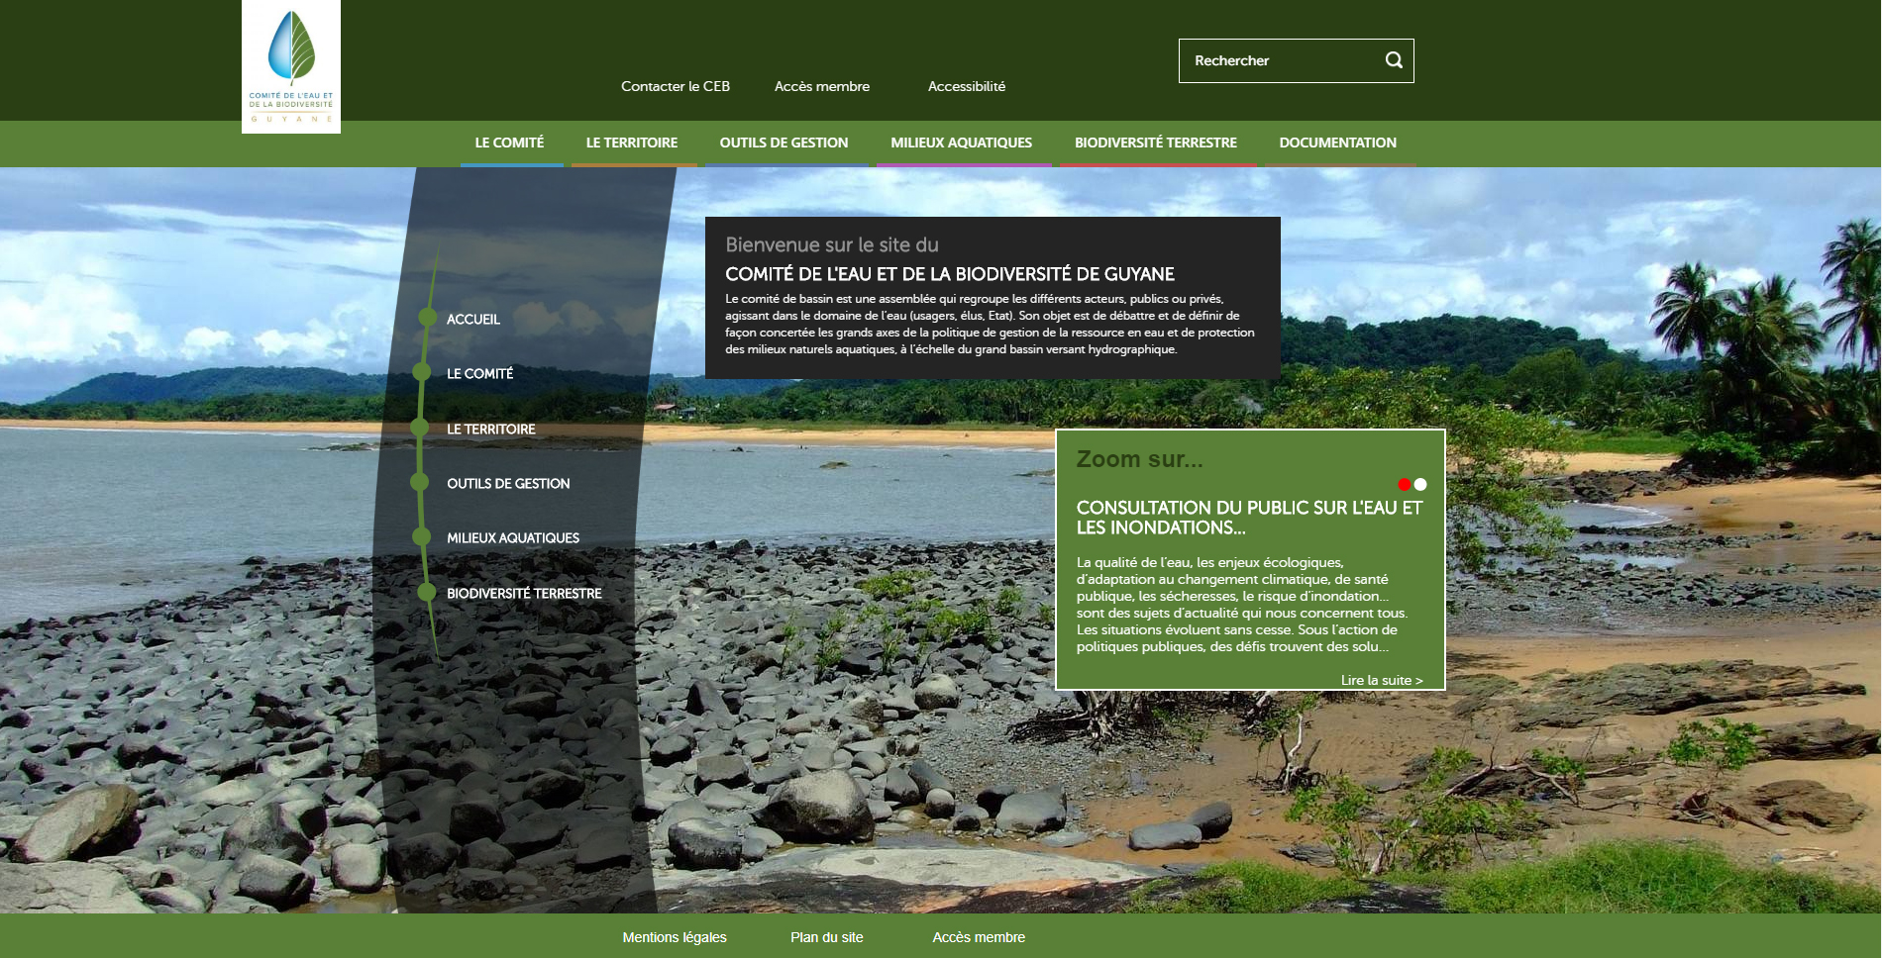The image size is (1882, 958).
Task: Click the search magnifier icon
Action: [x=1393, y=60]
